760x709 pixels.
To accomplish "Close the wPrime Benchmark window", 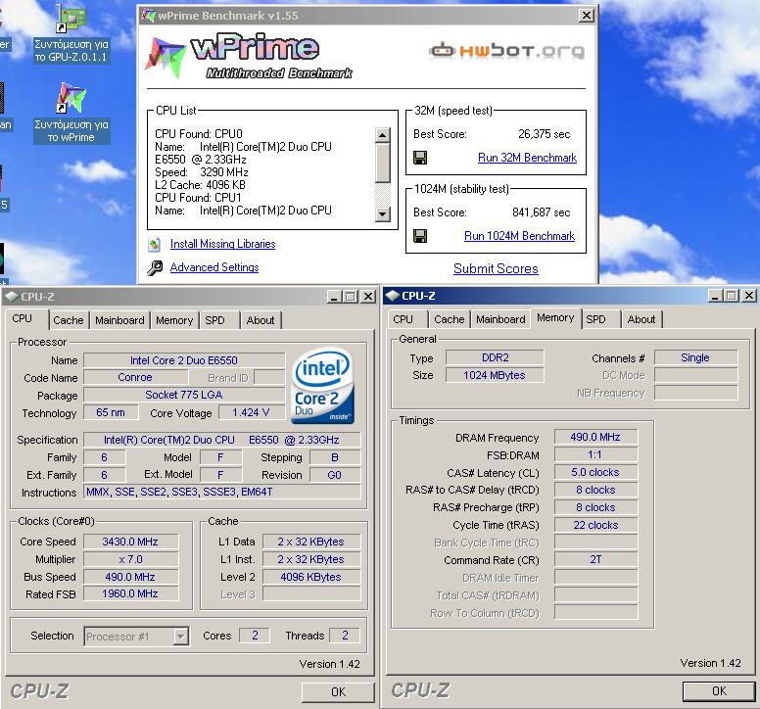I will coord(587,16).
